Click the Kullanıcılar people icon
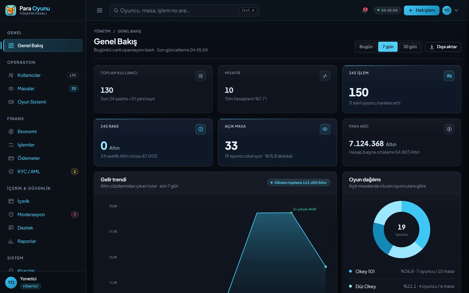The height and width of the screenshot is (293, 469). (x=11, y=75)
